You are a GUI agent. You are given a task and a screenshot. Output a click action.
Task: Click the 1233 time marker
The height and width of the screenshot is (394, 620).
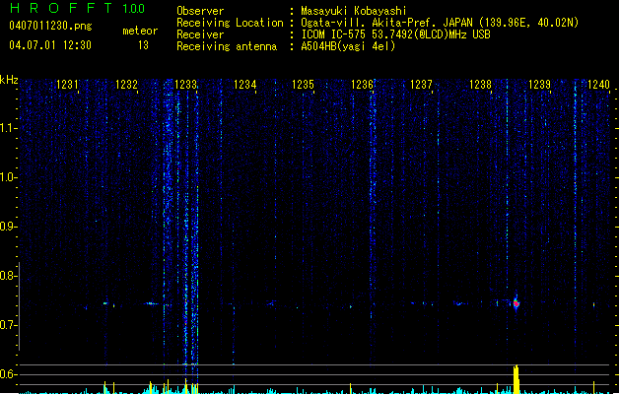185,85
